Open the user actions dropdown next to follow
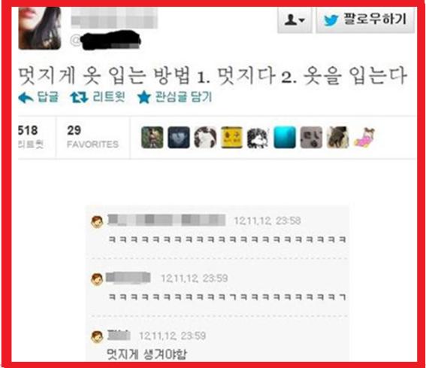Image resolution: width=426 pixels, height=368 pixels. (295, 20)
